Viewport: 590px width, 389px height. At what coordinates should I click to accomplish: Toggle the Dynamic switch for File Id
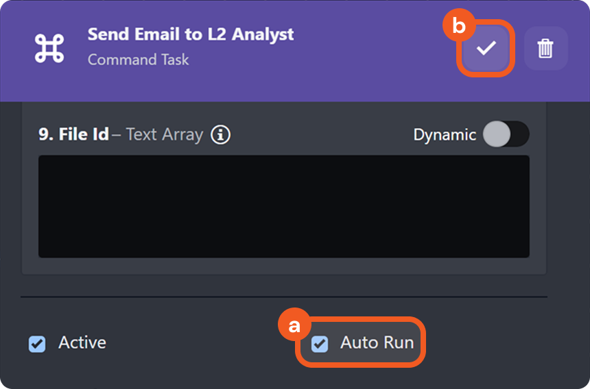506,134
